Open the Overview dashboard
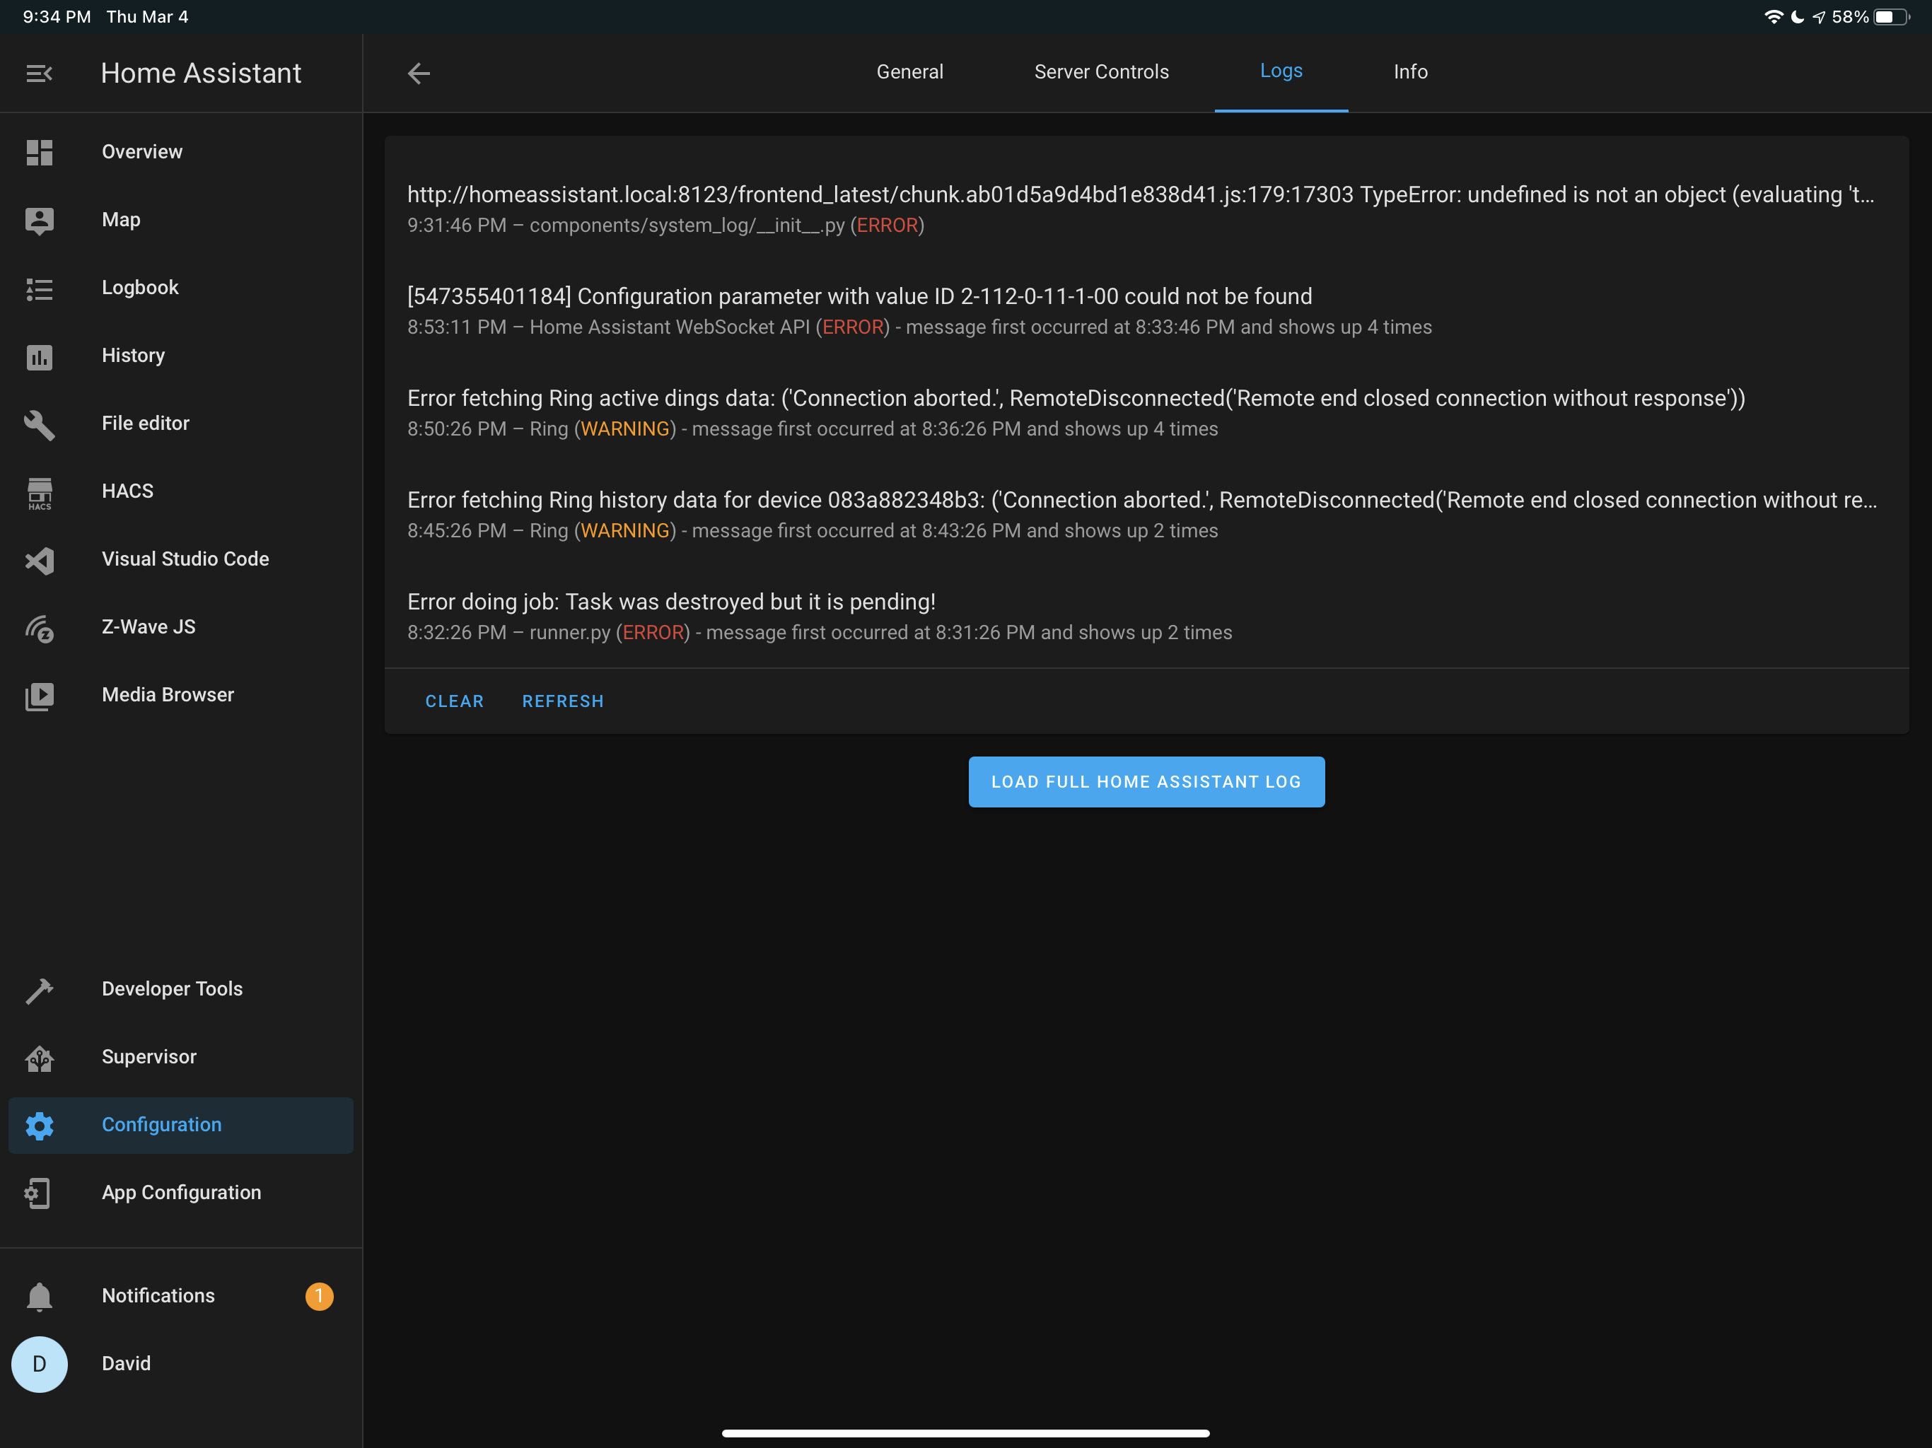1932x1448 pixels. (x=142, y=151)
